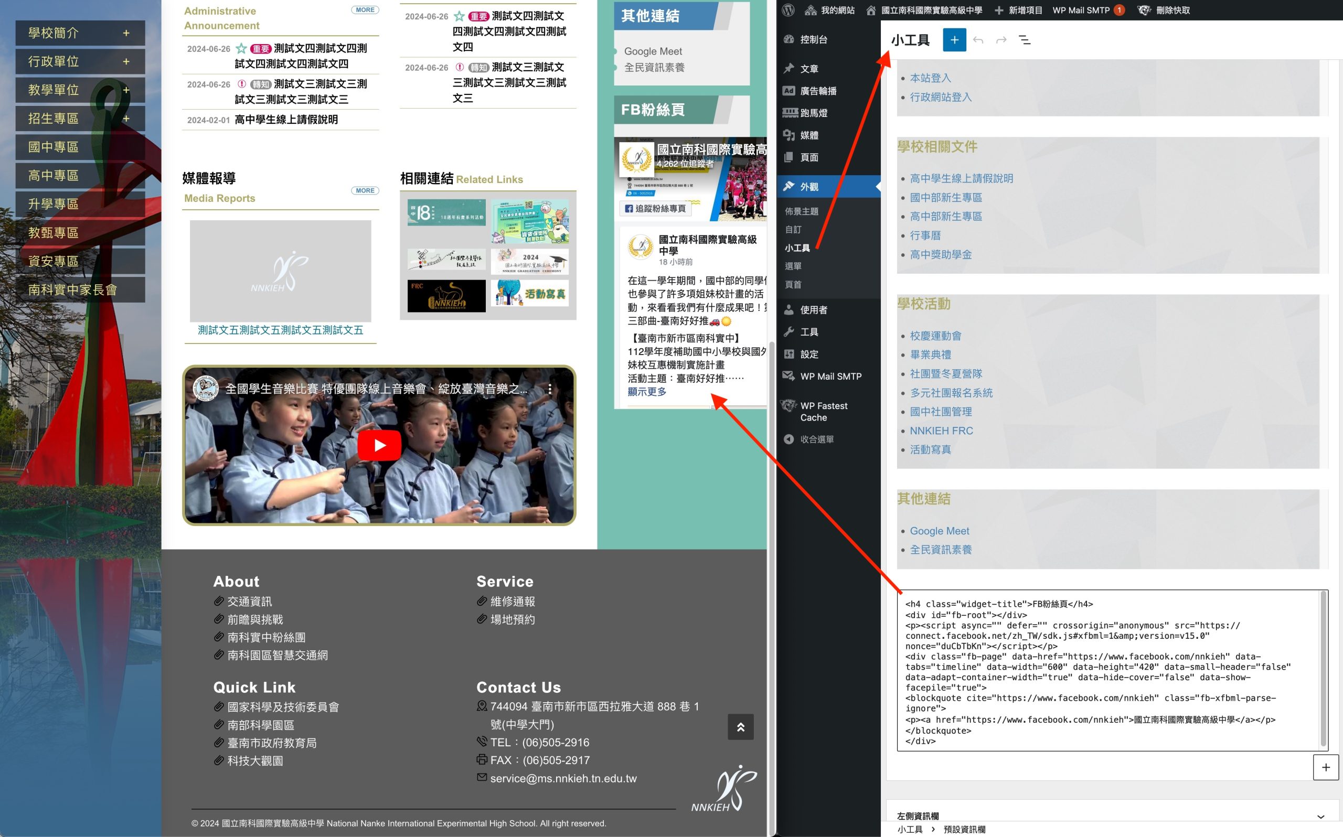Open 外觀 appearance in the sidebar
The height and width of the screenshot is (837, 1343).
(x=828, y=187)
